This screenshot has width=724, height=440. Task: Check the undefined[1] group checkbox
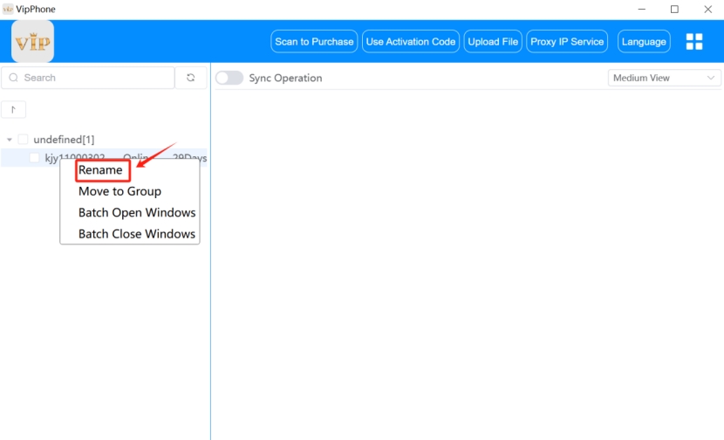pyautogui.click(x=23, y=139)
